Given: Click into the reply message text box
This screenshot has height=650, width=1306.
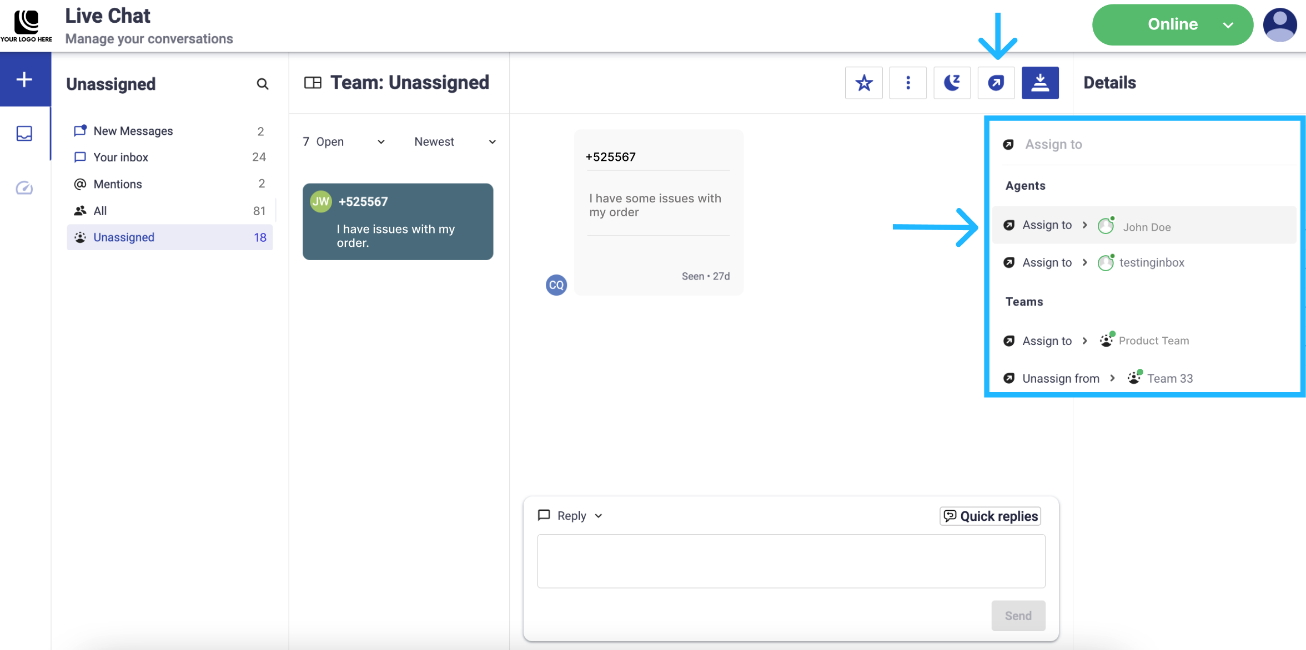Looking at the screenshot, I should point(791,561).
